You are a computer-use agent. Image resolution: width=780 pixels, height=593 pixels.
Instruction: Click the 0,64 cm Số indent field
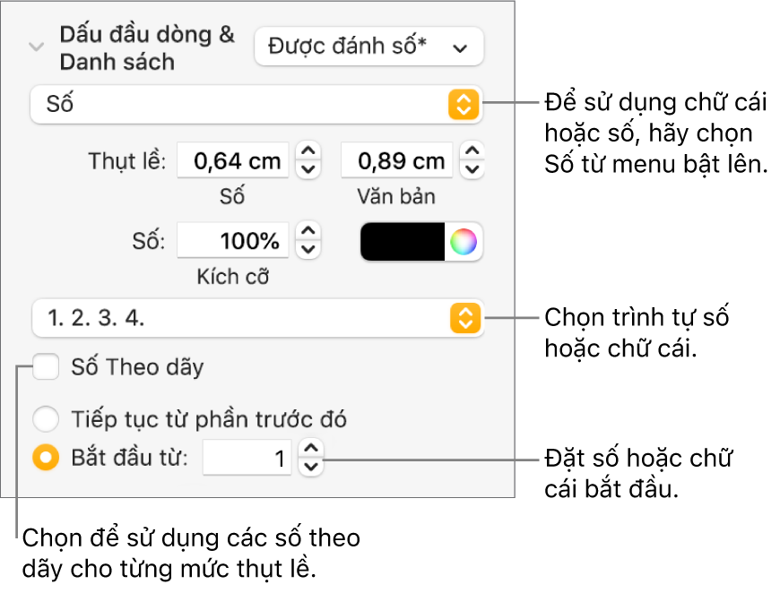click(233, 161)
